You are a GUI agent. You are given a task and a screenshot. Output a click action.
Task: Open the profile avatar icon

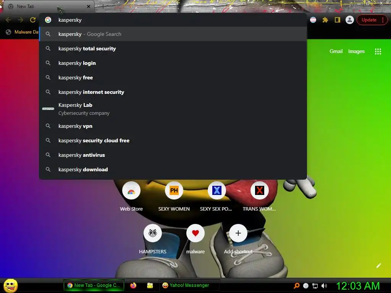point(350,20)
